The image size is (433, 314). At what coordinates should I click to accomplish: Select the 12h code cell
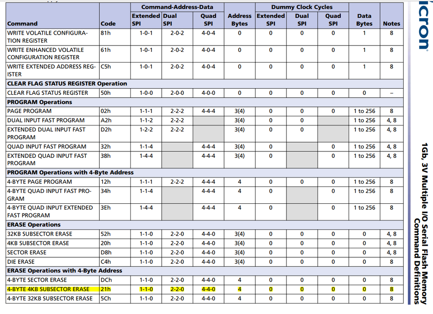coord(115,182)
